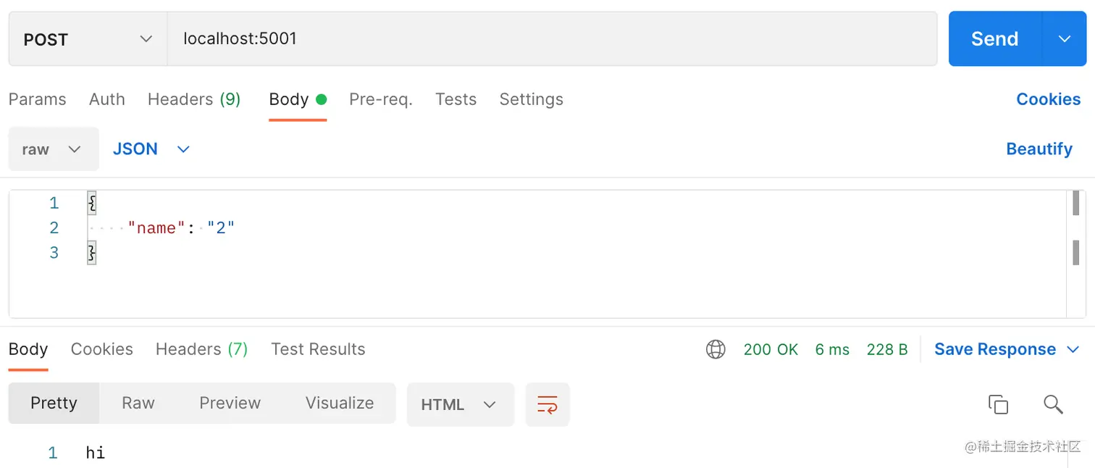Click the localhost:5001 URL field

tap(550, 39)
